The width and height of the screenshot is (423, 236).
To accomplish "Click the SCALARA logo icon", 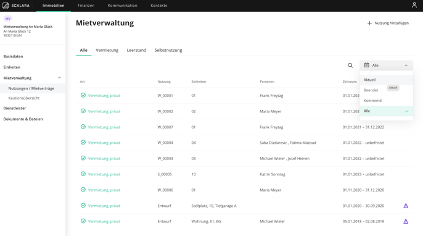I will (x=6, y=6).
